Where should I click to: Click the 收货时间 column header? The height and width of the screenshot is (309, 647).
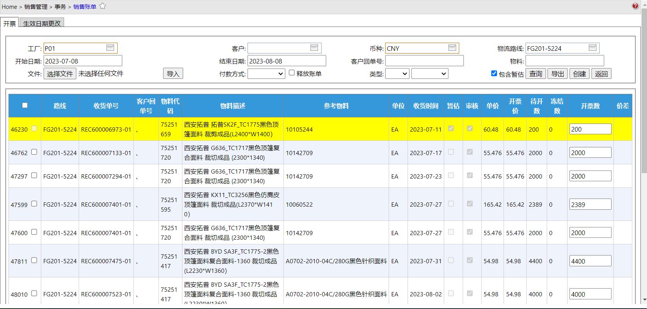coord(426,106)
